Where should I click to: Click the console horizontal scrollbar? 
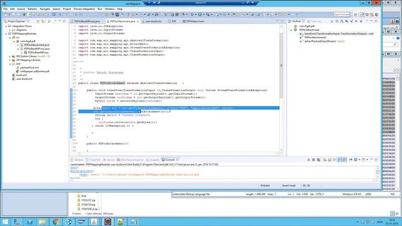(222, 180)
